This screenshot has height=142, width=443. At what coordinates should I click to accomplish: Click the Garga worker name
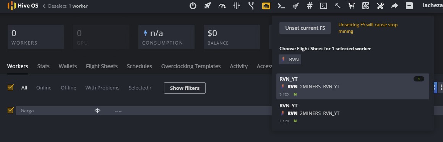click(27, 111)
